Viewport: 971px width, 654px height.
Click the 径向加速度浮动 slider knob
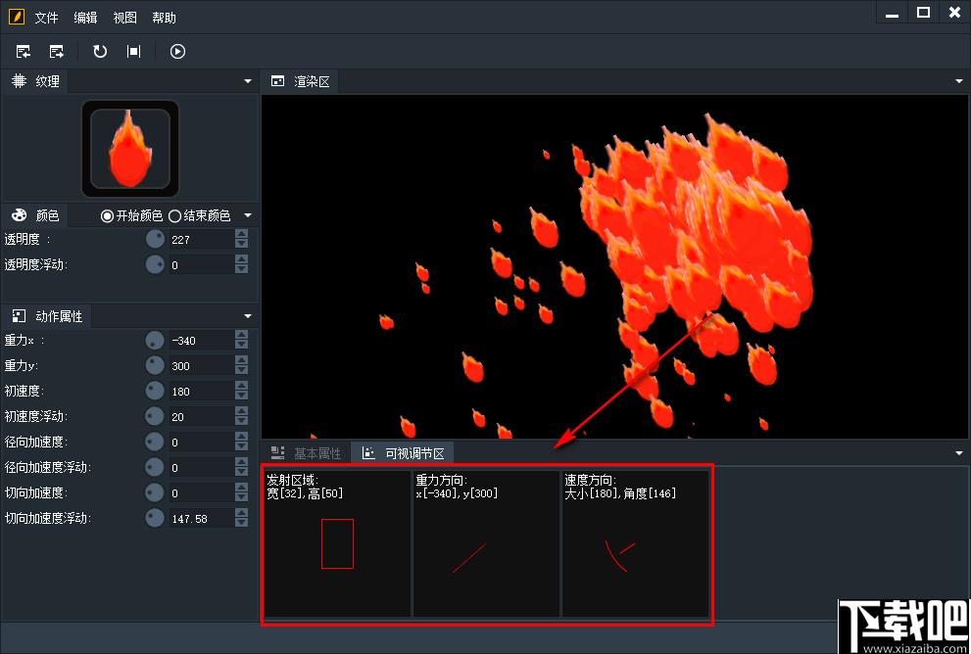[155, 467]
